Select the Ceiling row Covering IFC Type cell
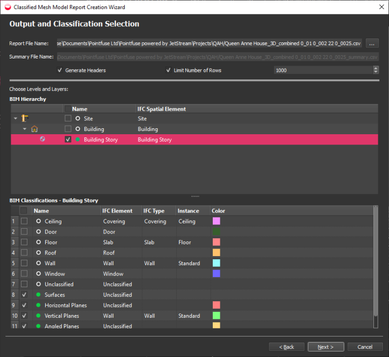 (159, 221)
